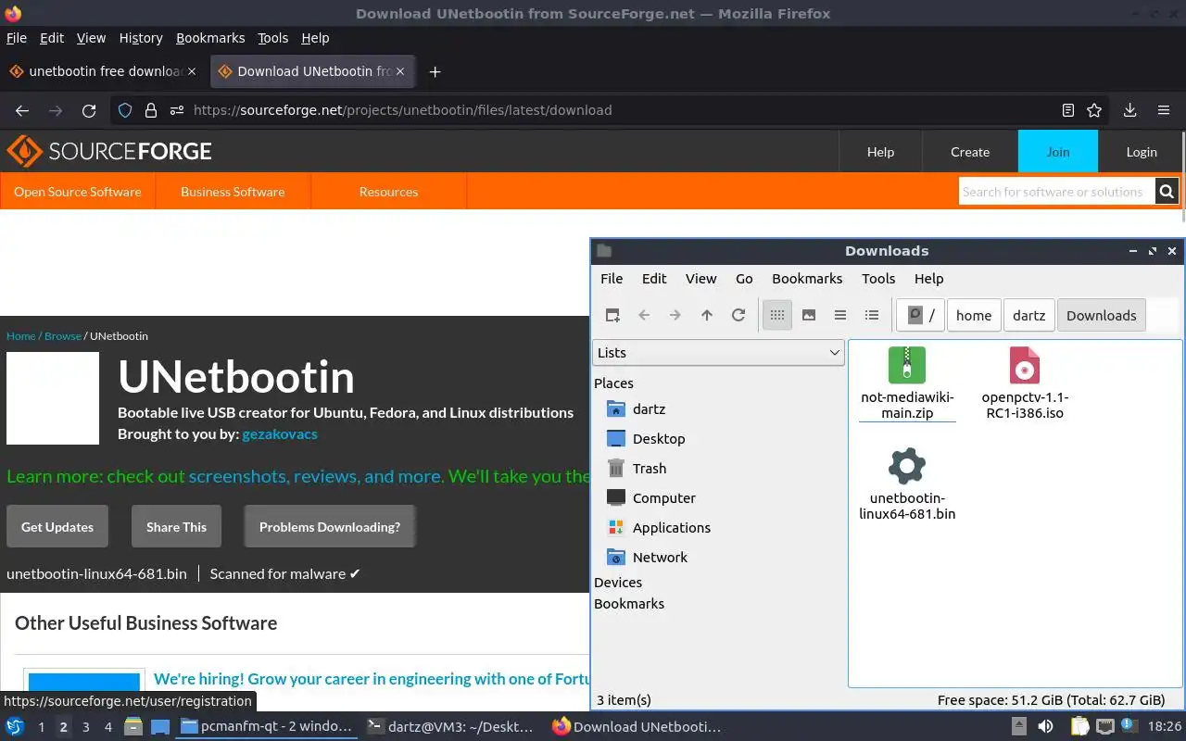
Task: Select not-mediawiki-main.zip file icon
Action: click(x=907, y=365)
